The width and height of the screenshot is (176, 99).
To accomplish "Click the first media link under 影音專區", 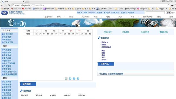I will pos(105,42).
